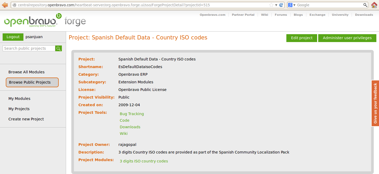The width and height of the screenshot is (379, 174).
Task: Open the 3 digits ISO country codes module
Action: (144, 161)
